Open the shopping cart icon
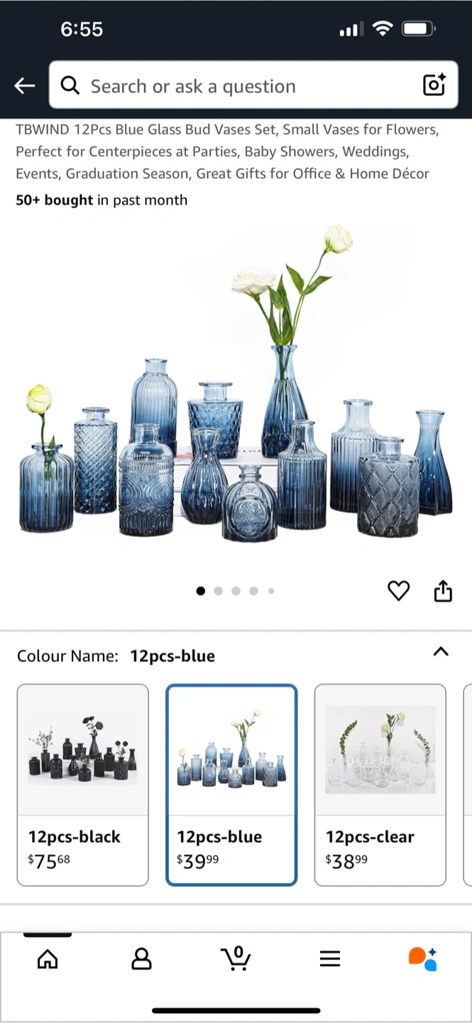Viewport: 472px width, 1023px height. pos(236,958)
